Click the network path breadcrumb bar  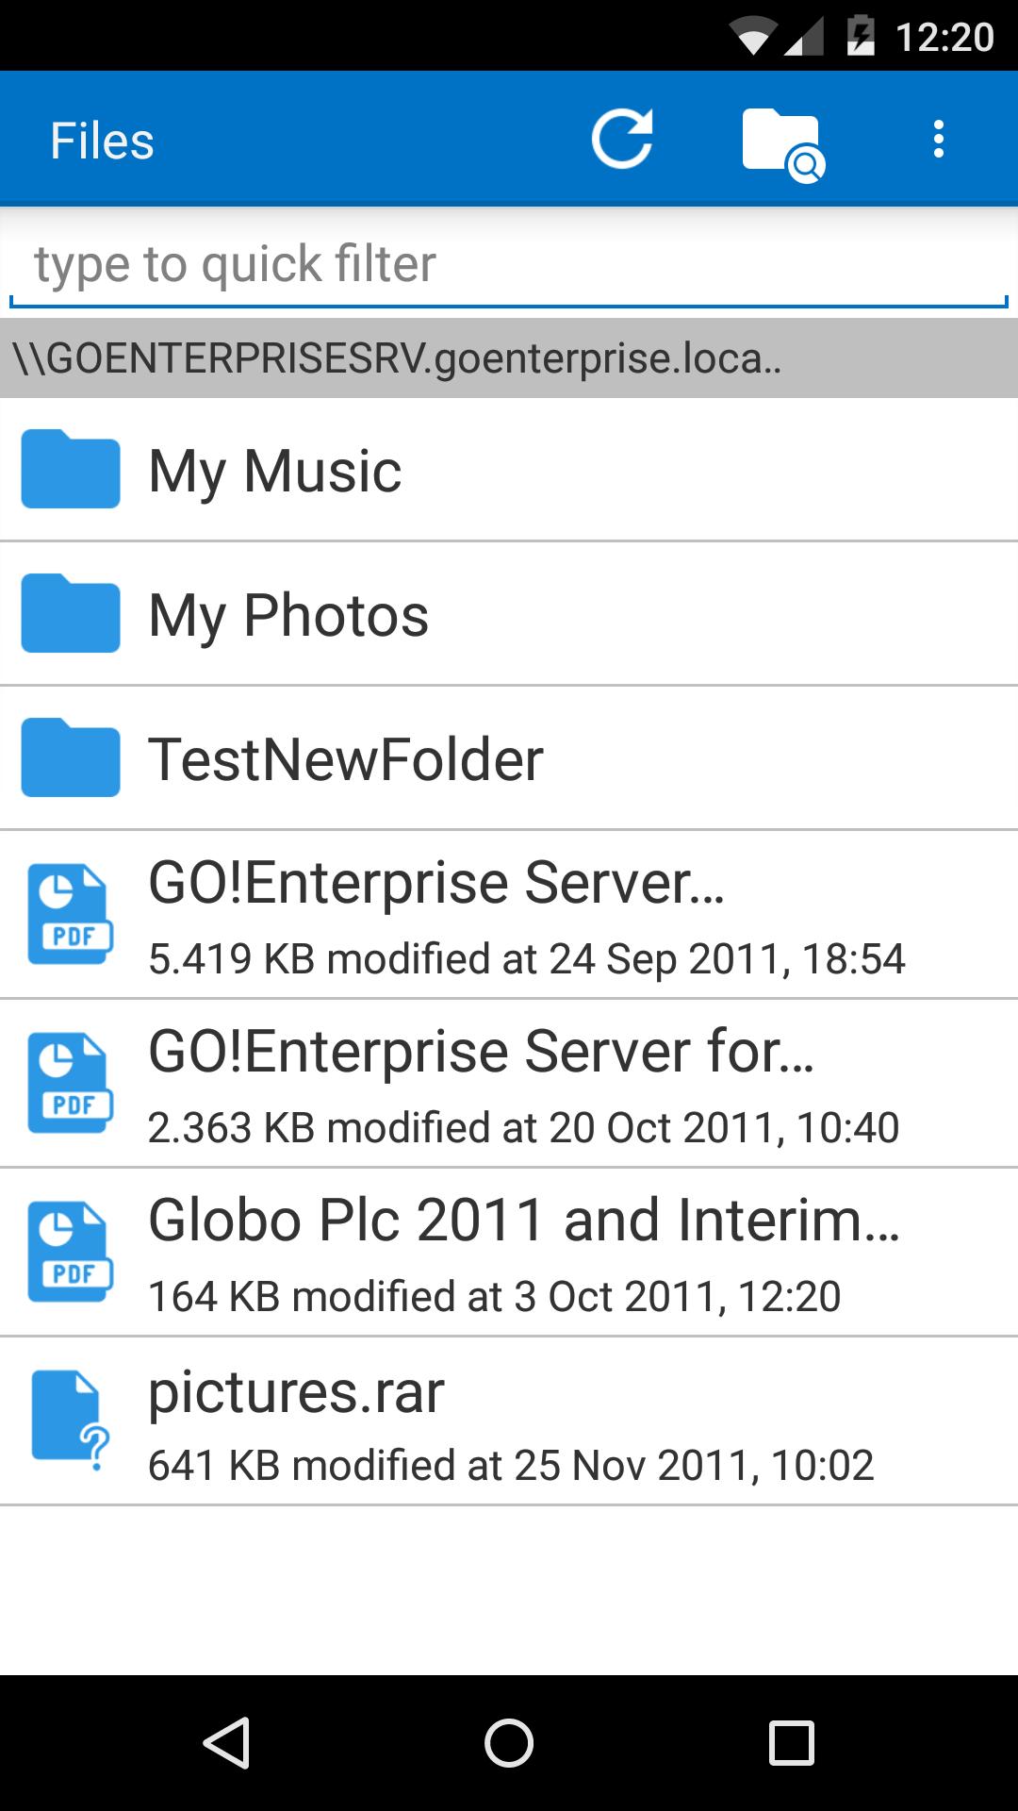pos(509,358)
